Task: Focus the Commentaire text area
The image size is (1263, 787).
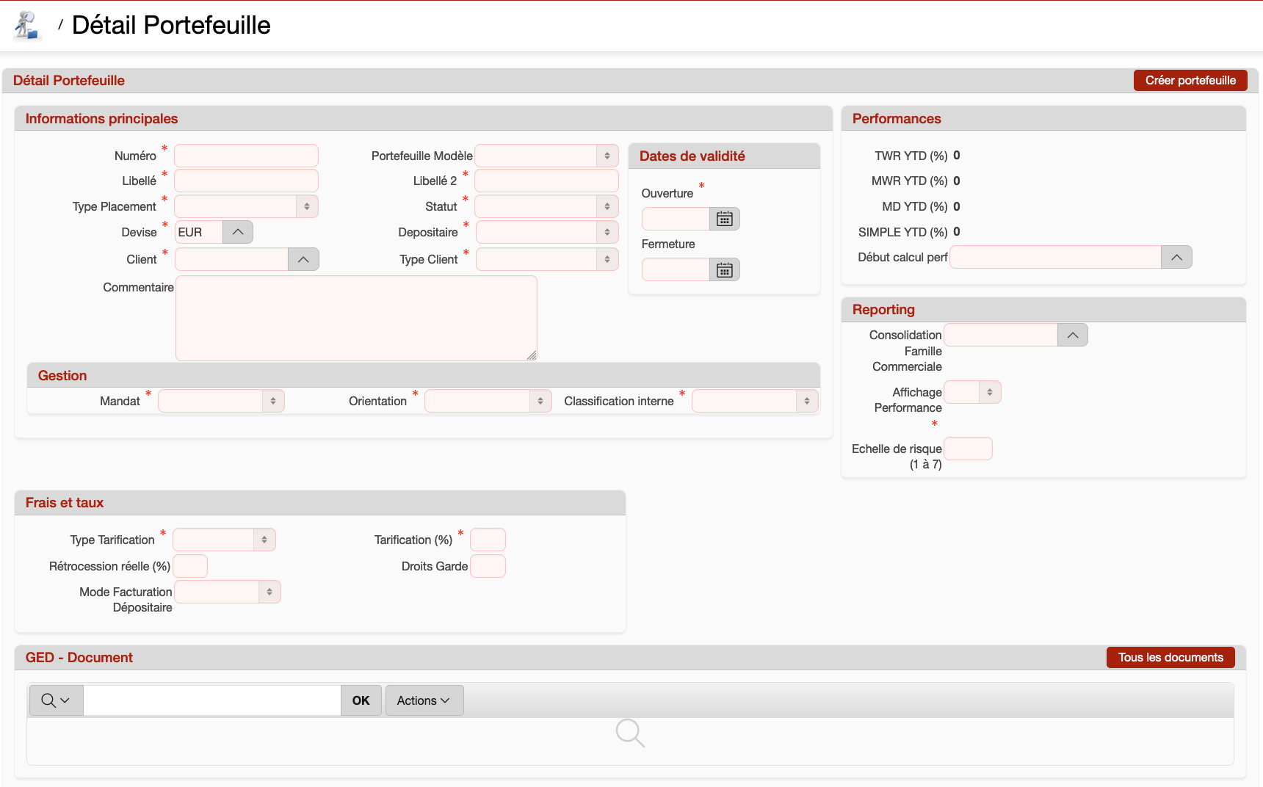Action: (x=356, y=318)
